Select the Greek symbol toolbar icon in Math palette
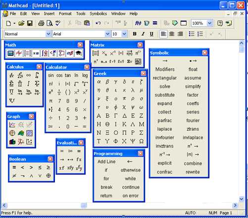248x218 pixels. pos(70,53)
